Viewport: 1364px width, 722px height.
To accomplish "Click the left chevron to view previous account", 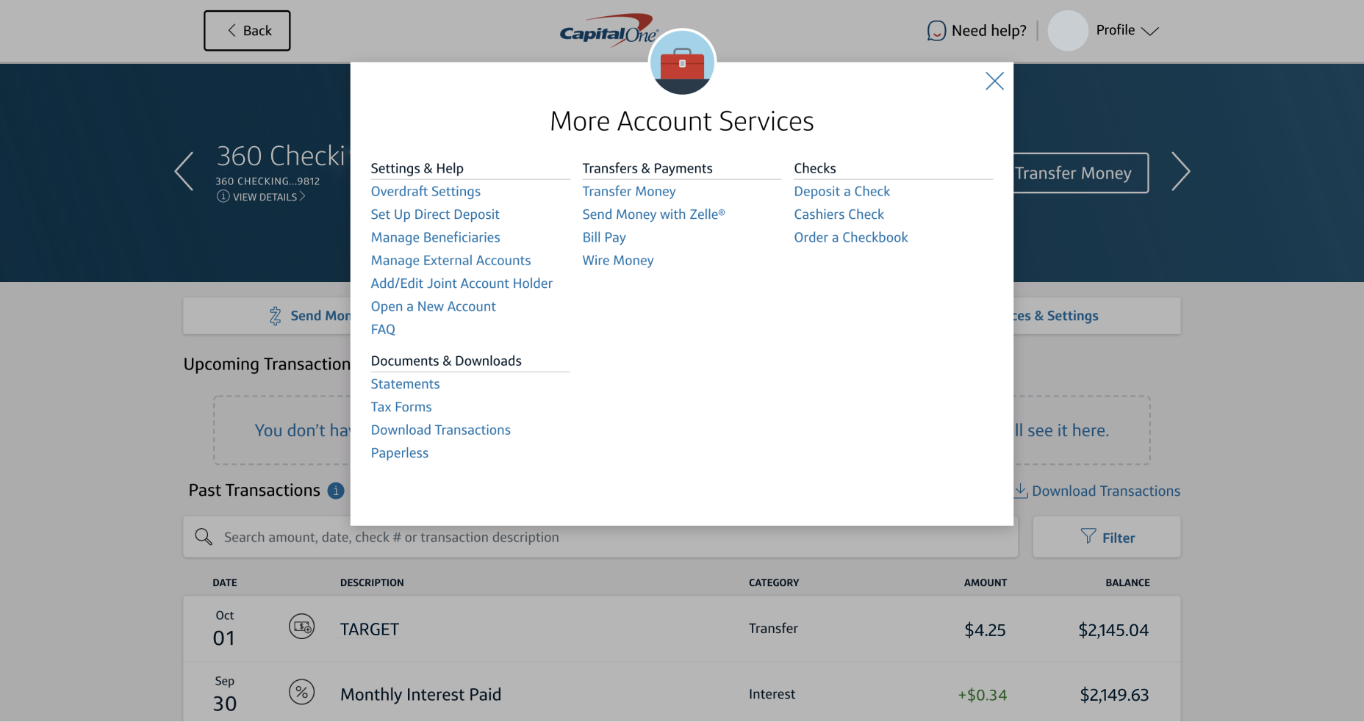I will tap(184, 171).
